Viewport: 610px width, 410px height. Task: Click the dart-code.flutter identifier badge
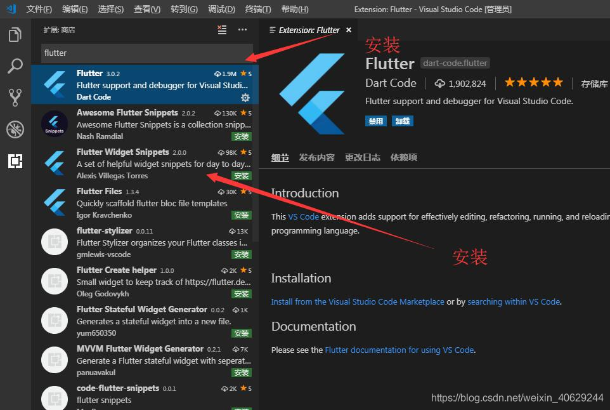coord(455,63)
